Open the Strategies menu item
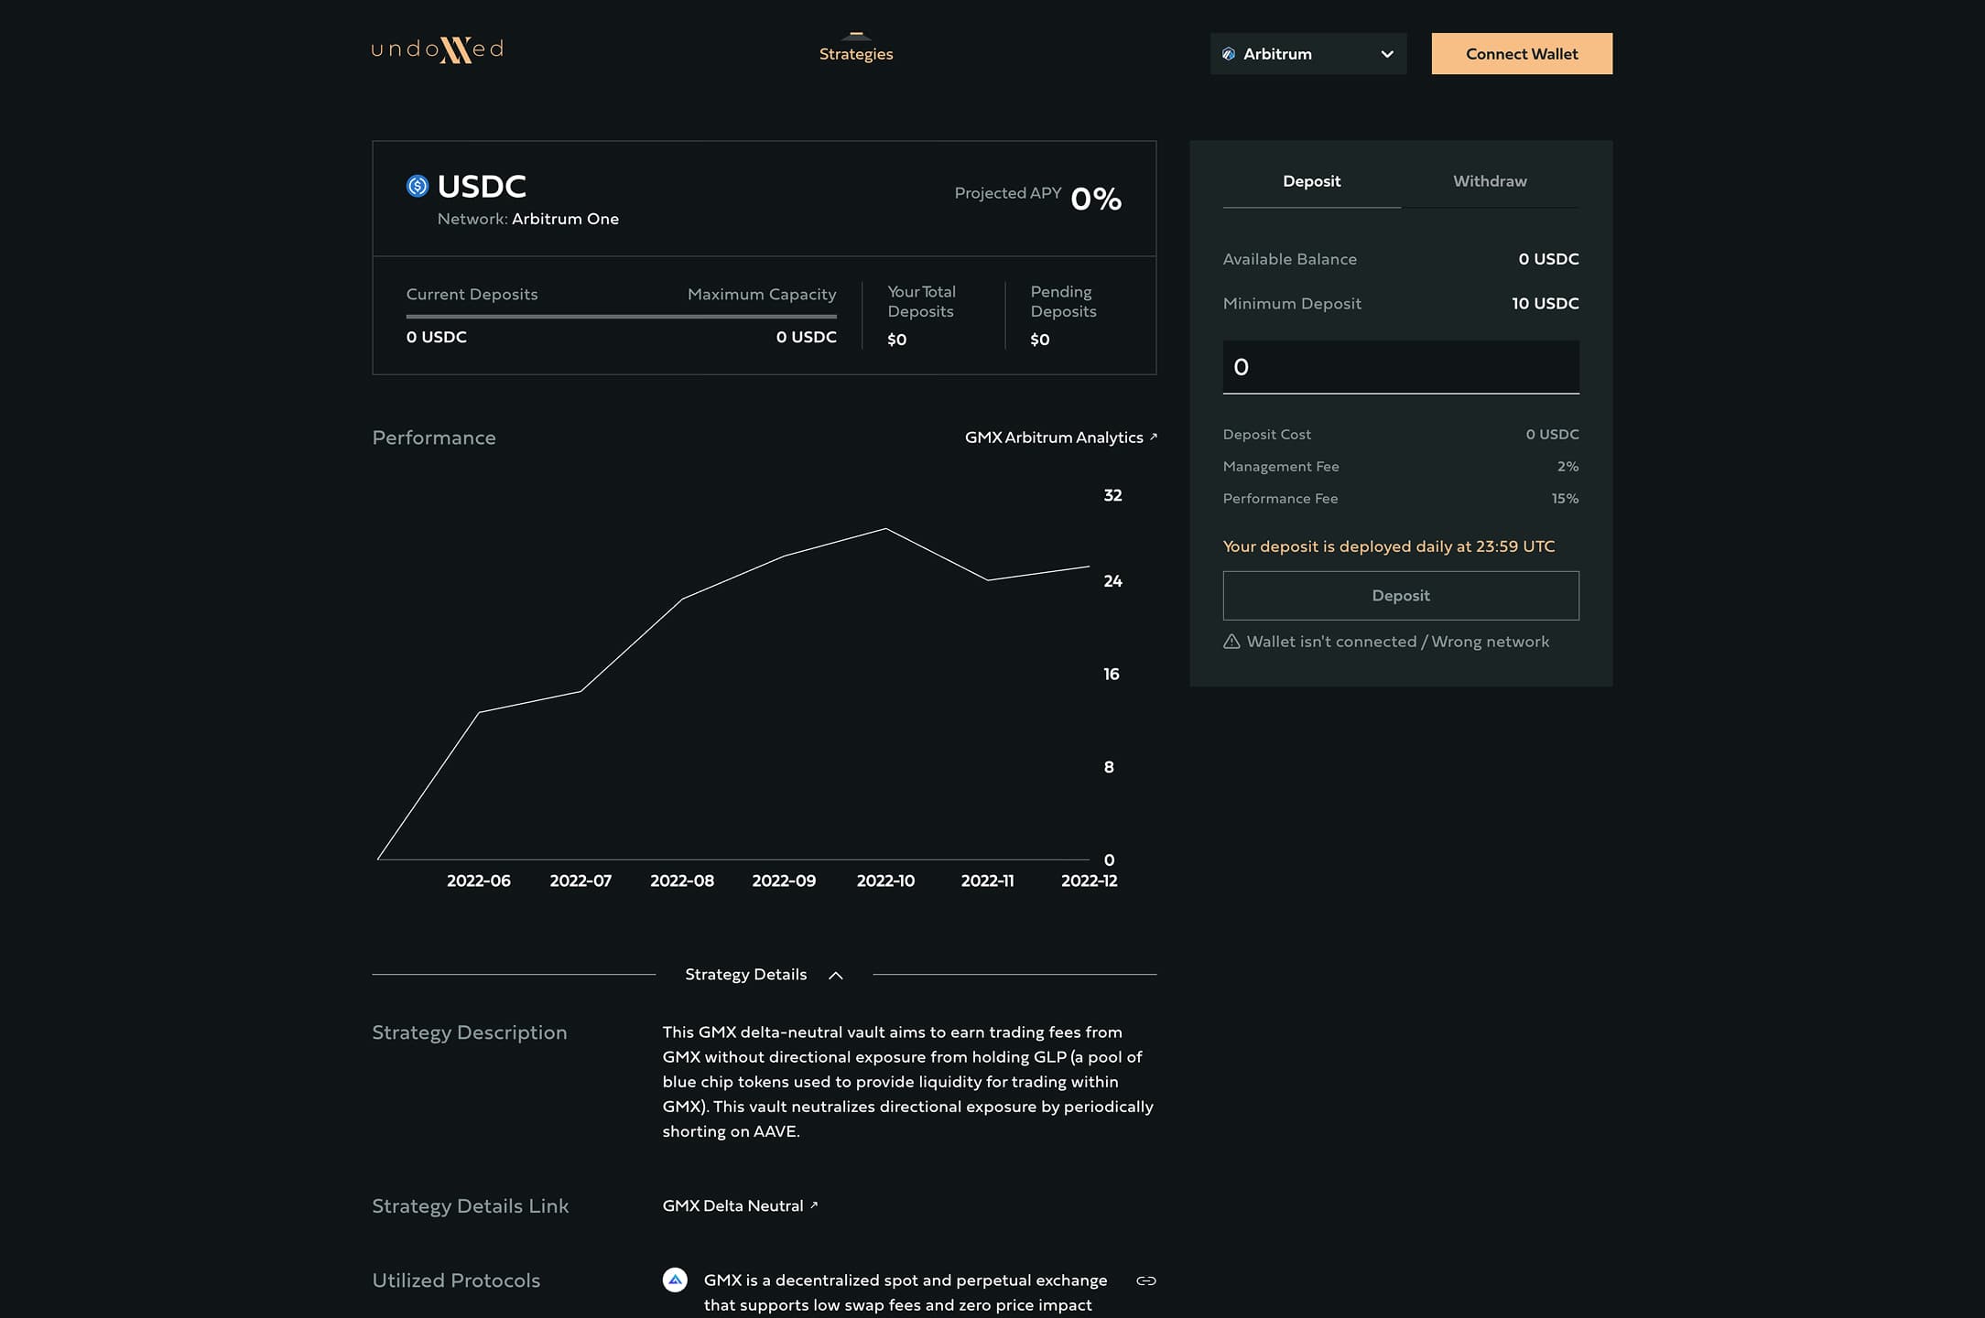 856,54
